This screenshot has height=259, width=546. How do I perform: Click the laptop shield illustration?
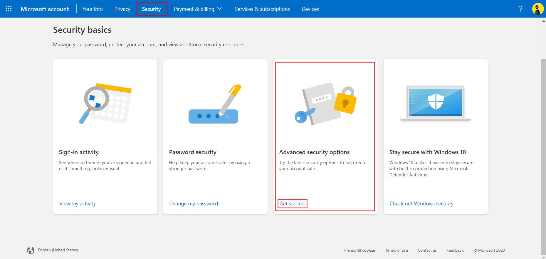click(435, 103)
